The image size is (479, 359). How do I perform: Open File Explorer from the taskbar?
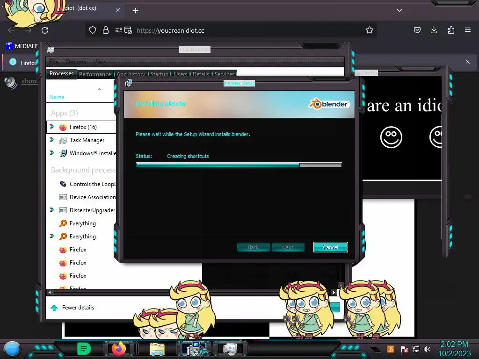[x=157, y=349]
